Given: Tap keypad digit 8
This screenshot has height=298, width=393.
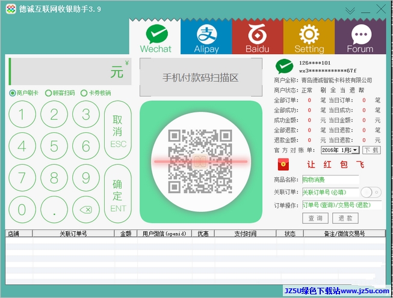Looking at the screenshot, I should 54,178.
